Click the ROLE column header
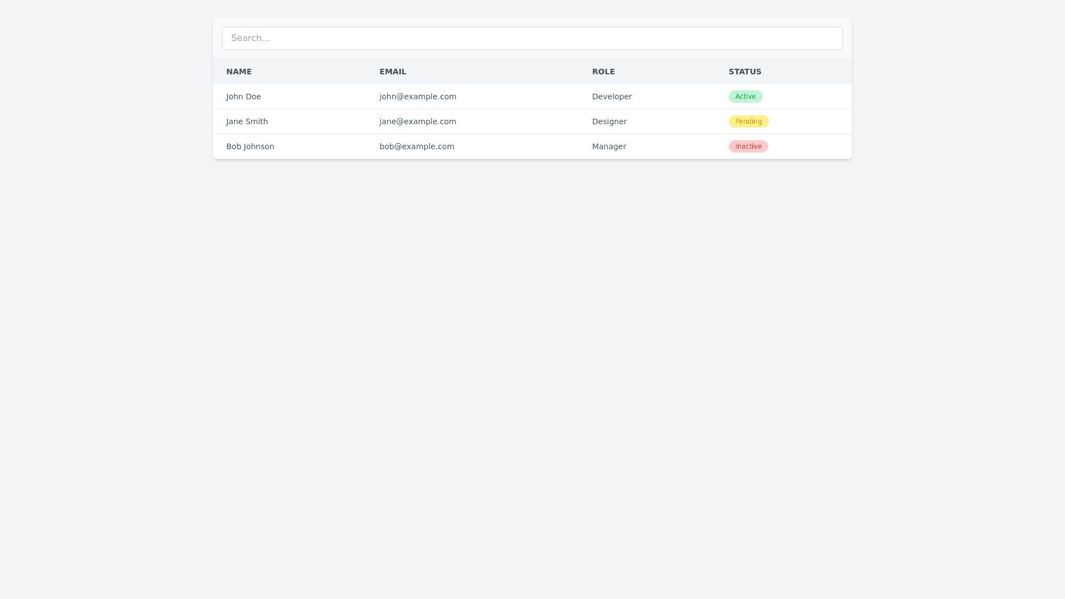 (x=603, y=72)
